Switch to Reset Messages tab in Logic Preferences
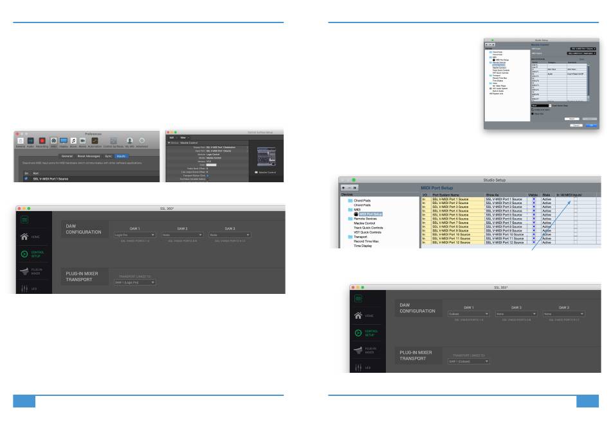Screen dimensions: 611x428 click(89, 157)
